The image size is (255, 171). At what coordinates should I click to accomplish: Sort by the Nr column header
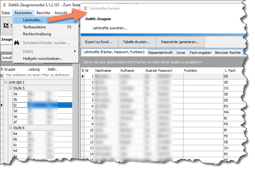click(x=89, y=71)
